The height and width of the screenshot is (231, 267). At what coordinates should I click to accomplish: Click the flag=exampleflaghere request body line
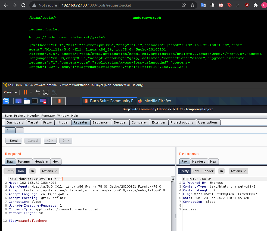[28, 221]
